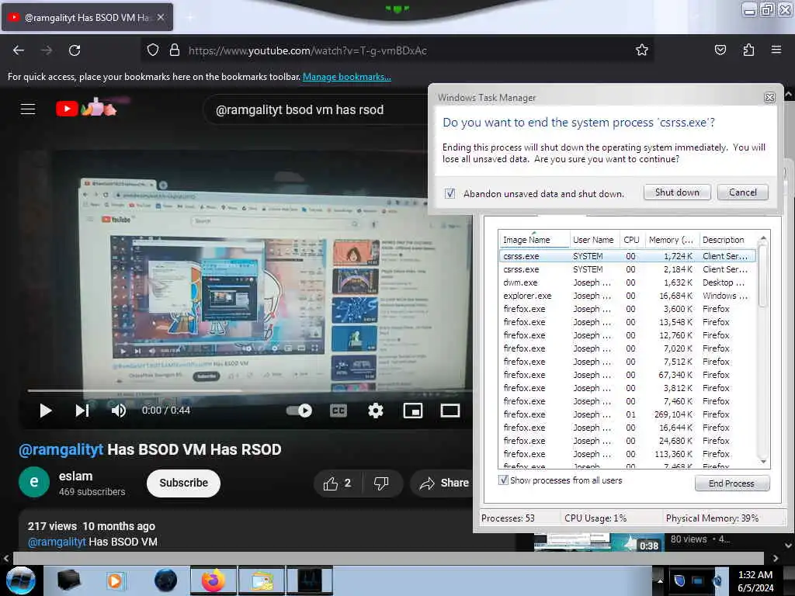
Task: Click the Shut down button
Action: click(x=677, y=192)
